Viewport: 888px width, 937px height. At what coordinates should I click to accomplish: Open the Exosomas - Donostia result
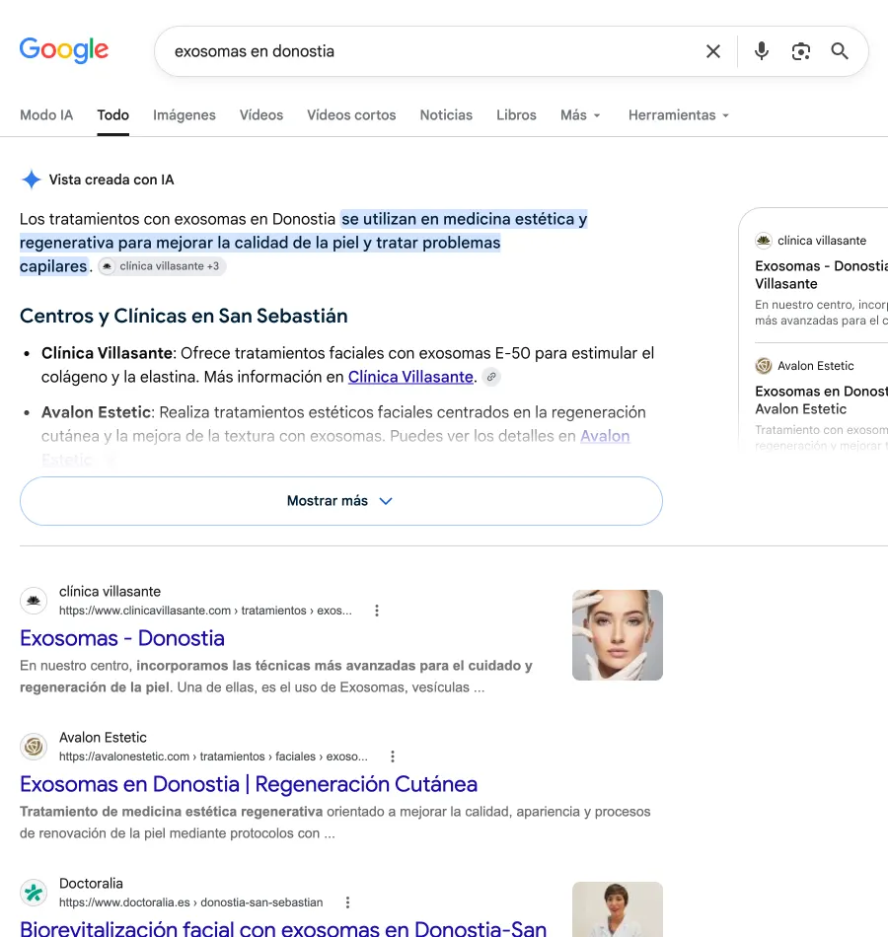click(122, 638)
